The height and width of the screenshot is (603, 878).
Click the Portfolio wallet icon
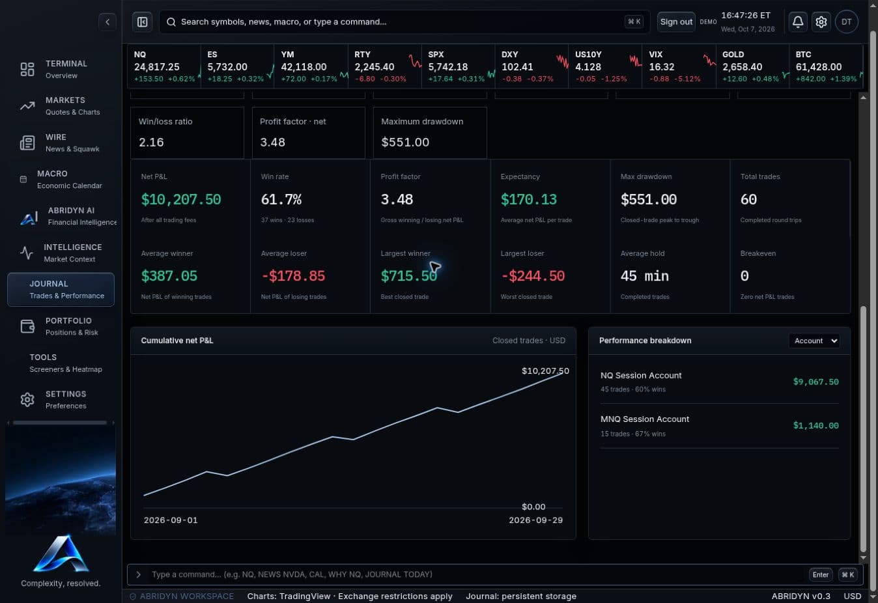click(27, 326)
